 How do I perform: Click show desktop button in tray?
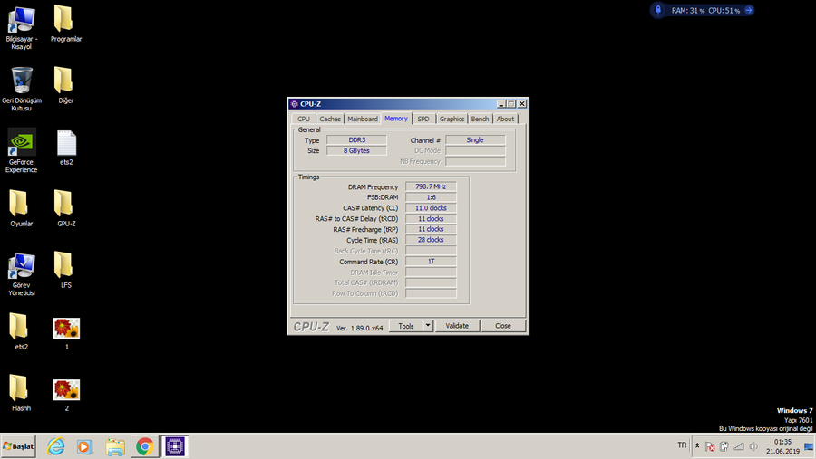coord(809,446)
